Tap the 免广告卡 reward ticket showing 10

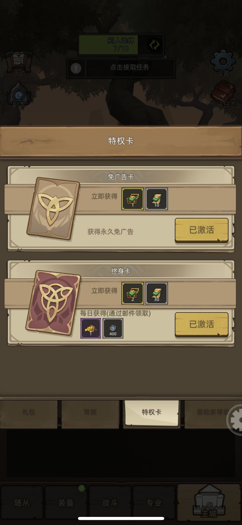[x=157, y=199]
